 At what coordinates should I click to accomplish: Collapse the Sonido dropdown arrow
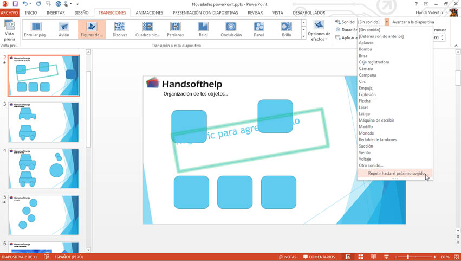(387, 22)
